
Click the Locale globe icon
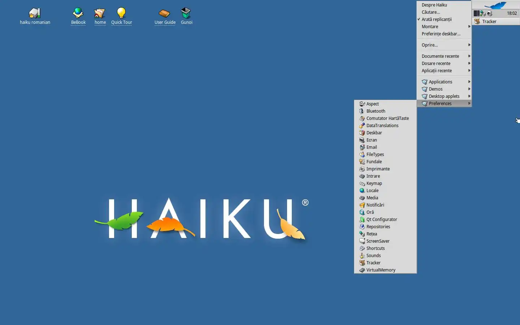click(x=362, y=191)
